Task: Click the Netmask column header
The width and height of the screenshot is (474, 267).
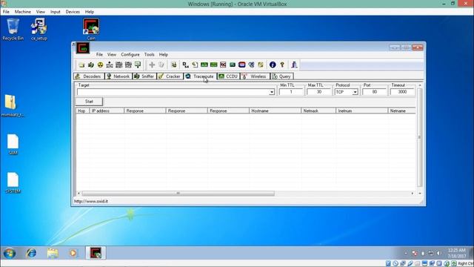Action: pos(318,111)
